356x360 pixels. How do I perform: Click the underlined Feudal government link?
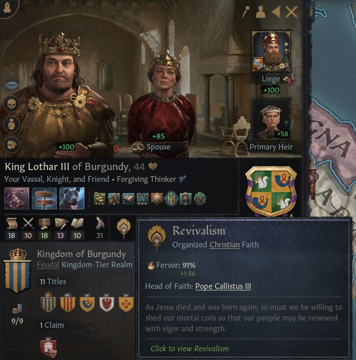click(48, 265)
